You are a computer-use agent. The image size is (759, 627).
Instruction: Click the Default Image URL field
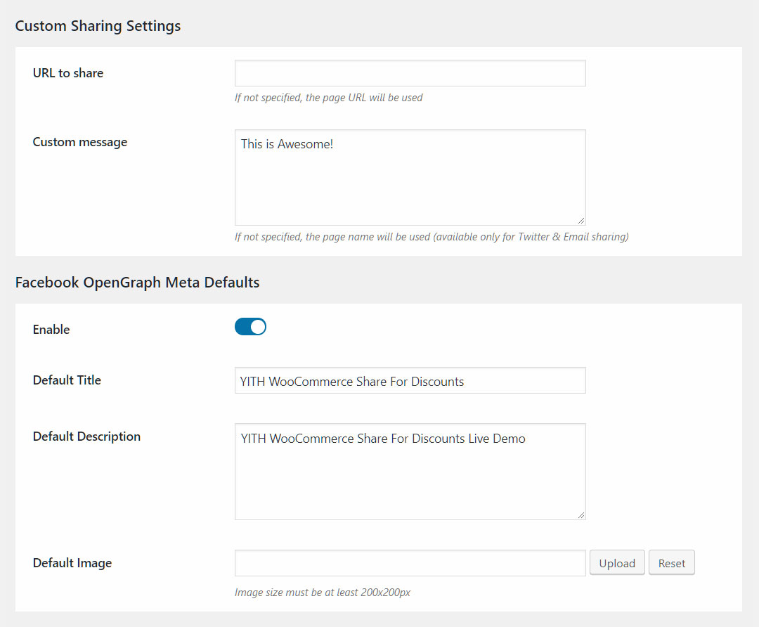click(x=410, y=563)
